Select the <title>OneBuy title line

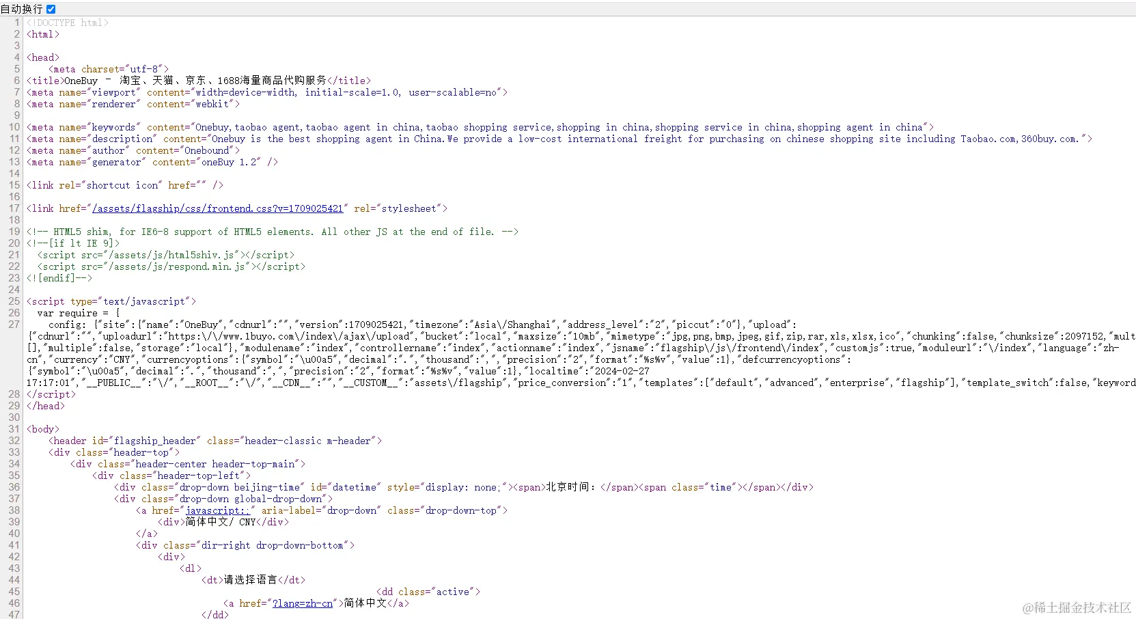click(x=199, y=81)
